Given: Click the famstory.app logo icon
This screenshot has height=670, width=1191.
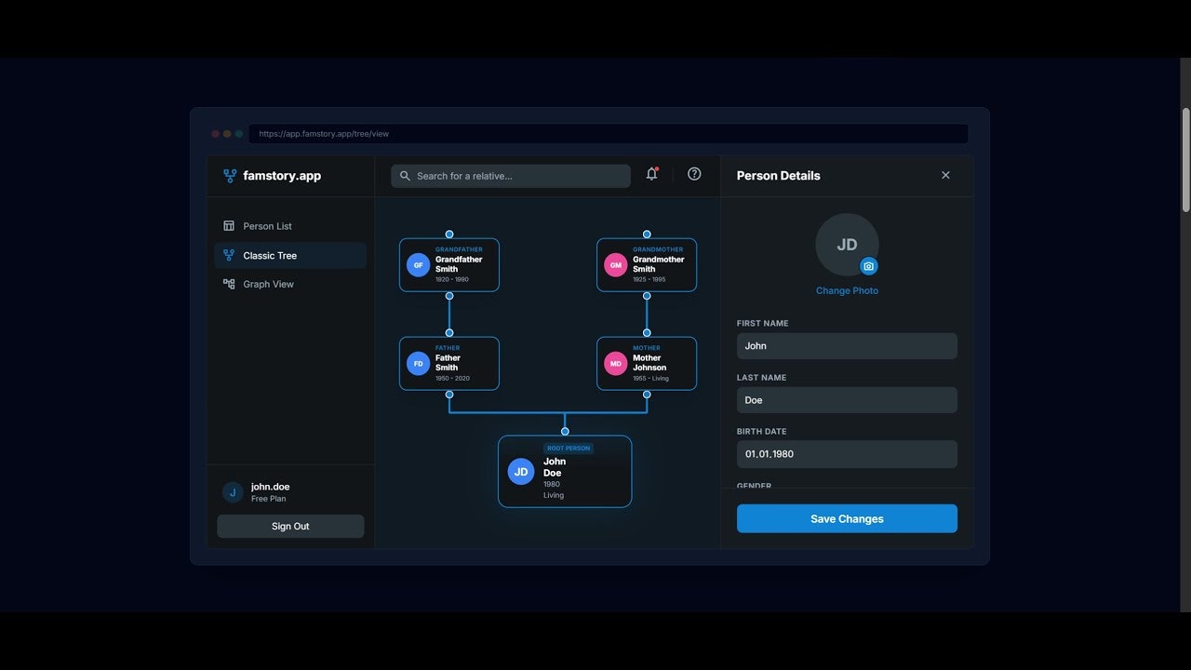Looking at the screenshot, I should [230, 176].
